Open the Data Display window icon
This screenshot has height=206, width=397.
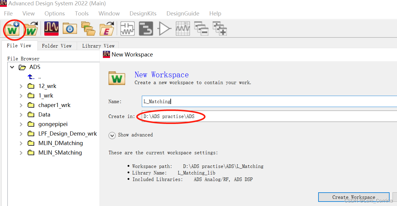(x=51, y=29)
